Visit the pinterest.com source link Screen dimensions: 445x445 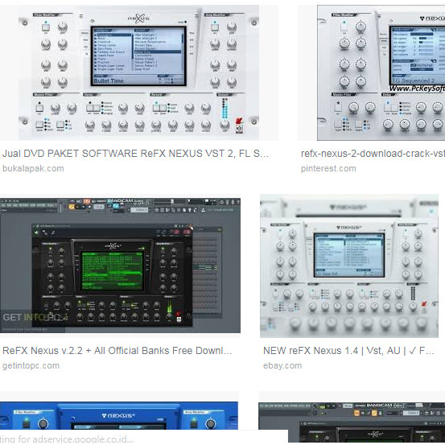[x=328, y=168]
